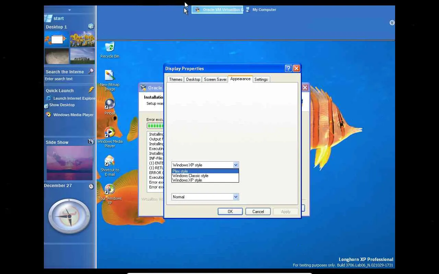Select the fish wallpaper desktop thumbnail
The width and height of the screenshot is (439, 274).
click(57, 39)
